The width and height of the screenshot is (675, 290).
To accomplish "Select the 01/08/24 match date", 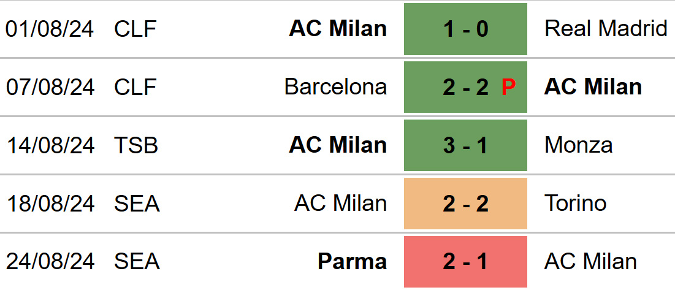I will [50, 29].
